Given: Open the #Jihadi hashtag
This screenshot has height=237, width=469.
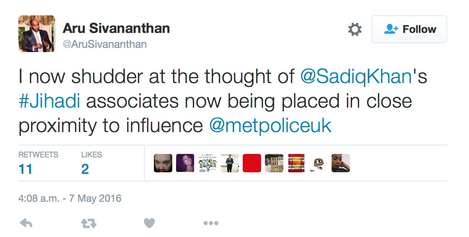Looking at the screenshot, I should 49,101.
